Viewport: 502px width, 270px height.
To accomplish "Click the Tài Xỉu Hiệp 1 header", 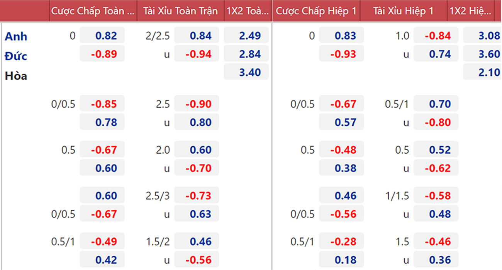I will click(403, 11).
